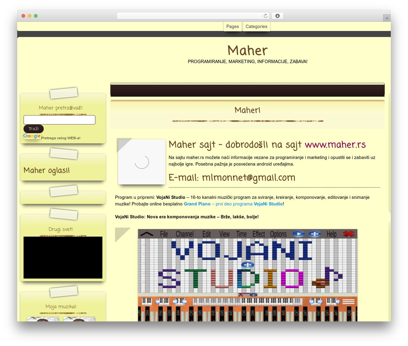Viewport: 408px width, 346px height.
Task: Click the red X in VojaNi Studio screenshot
Action: (x=348, y=234)
